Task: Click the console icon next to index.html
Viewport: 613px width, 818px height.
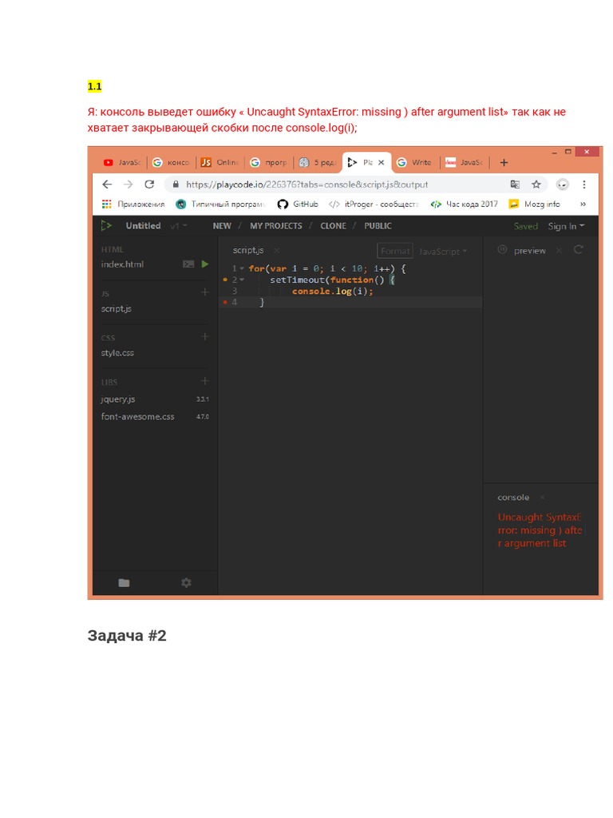Action: [x=188, y=264]
